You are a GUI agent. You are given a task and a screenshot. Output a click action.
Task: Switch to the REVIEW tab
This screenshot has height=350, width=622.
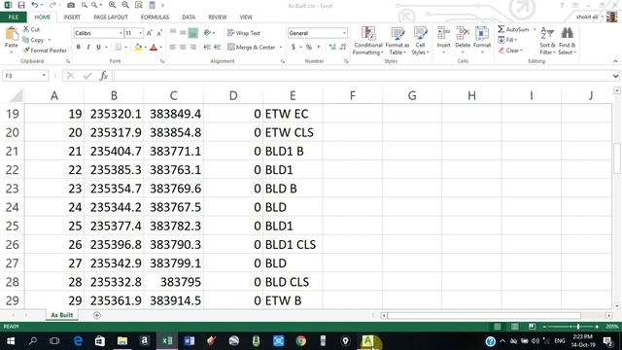218,17
